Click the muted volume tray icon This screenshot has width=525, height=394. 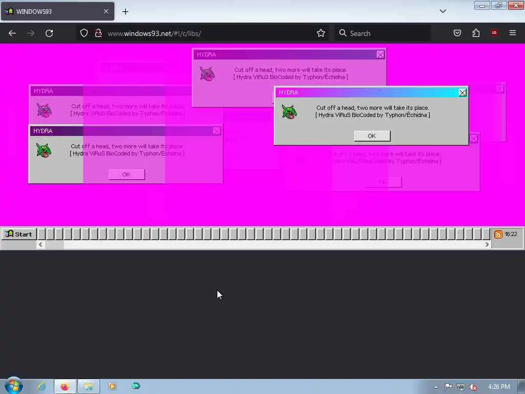(473, 387)
